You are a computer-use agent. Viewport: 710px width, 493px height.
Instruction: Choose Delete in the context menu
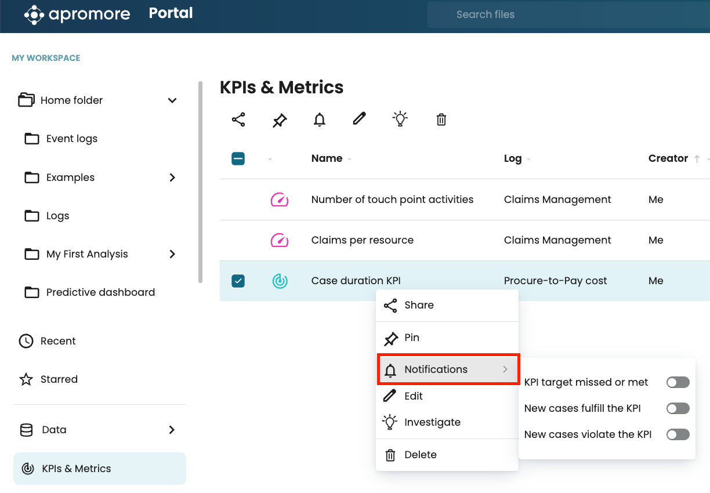click(420, 455)
